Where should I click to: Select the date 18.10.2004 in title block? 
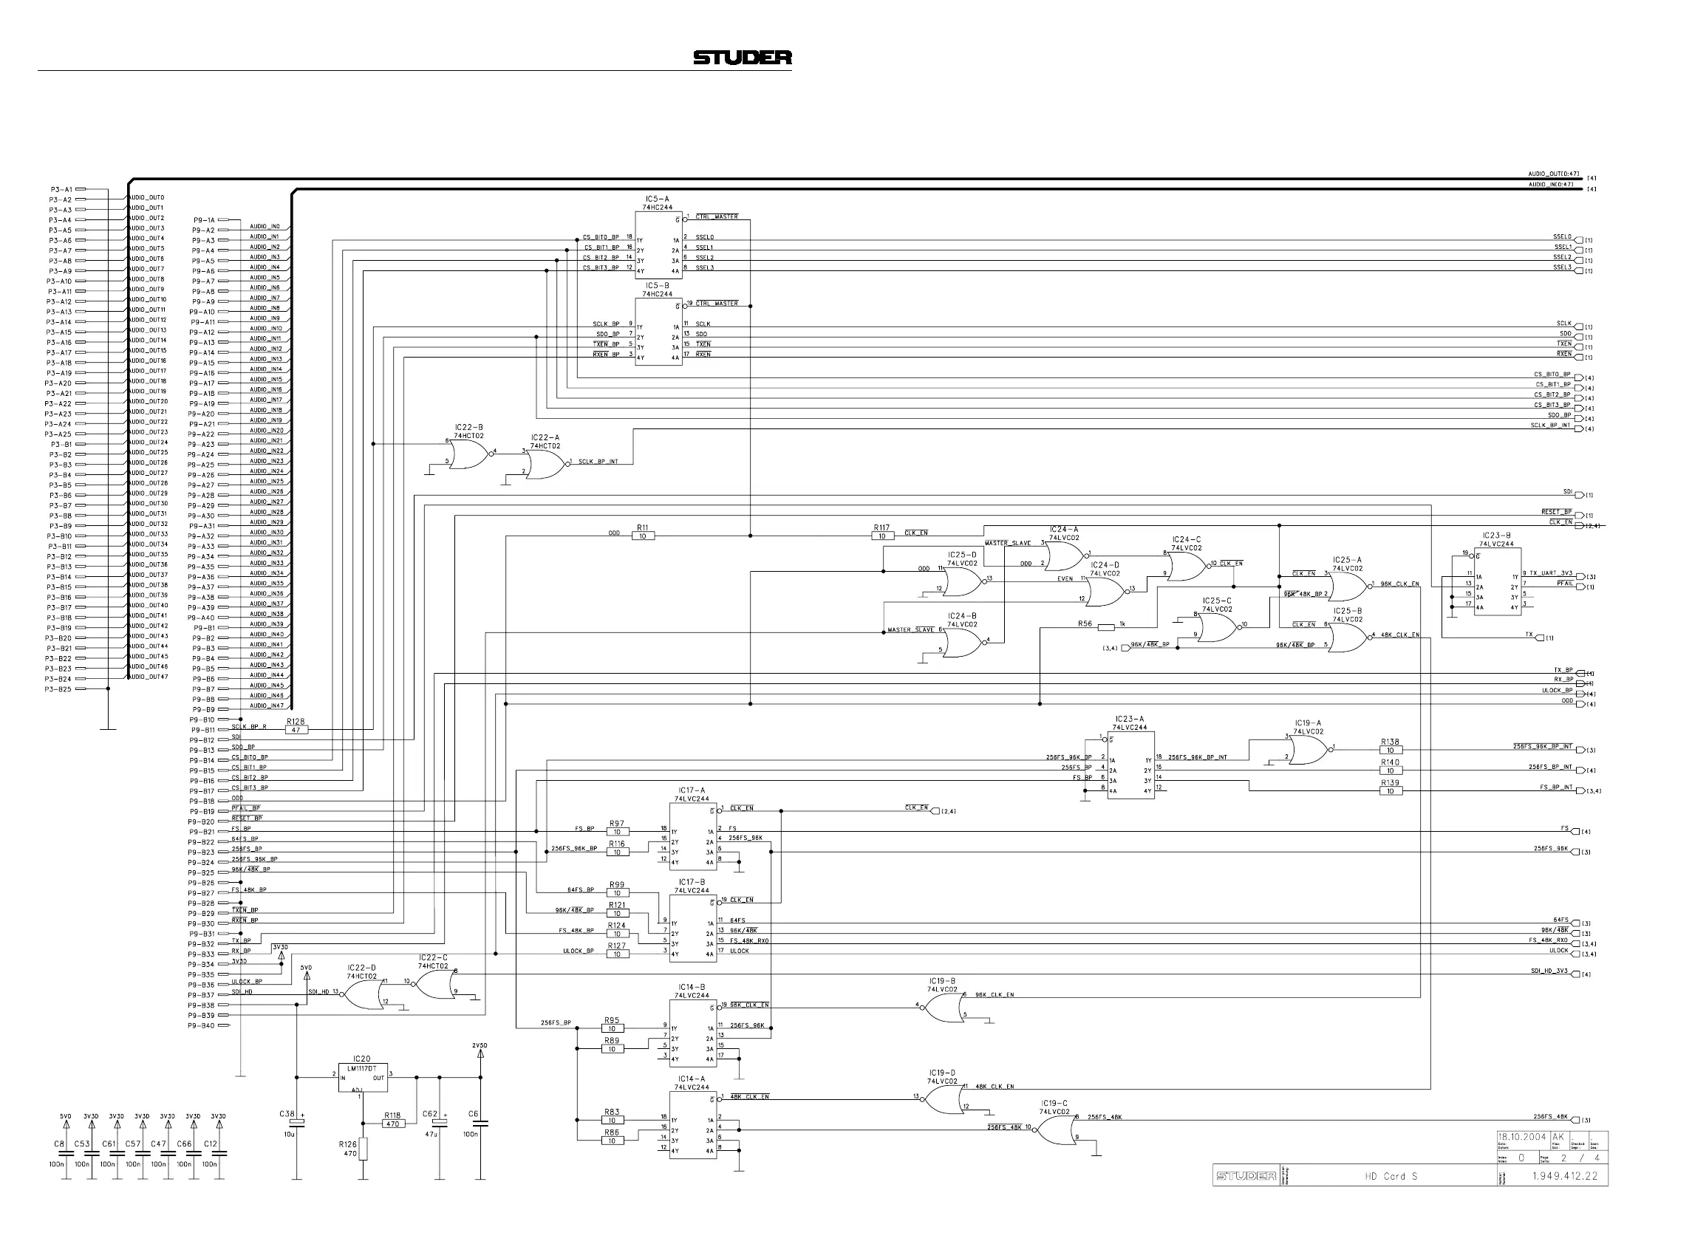[1522, 1137]
